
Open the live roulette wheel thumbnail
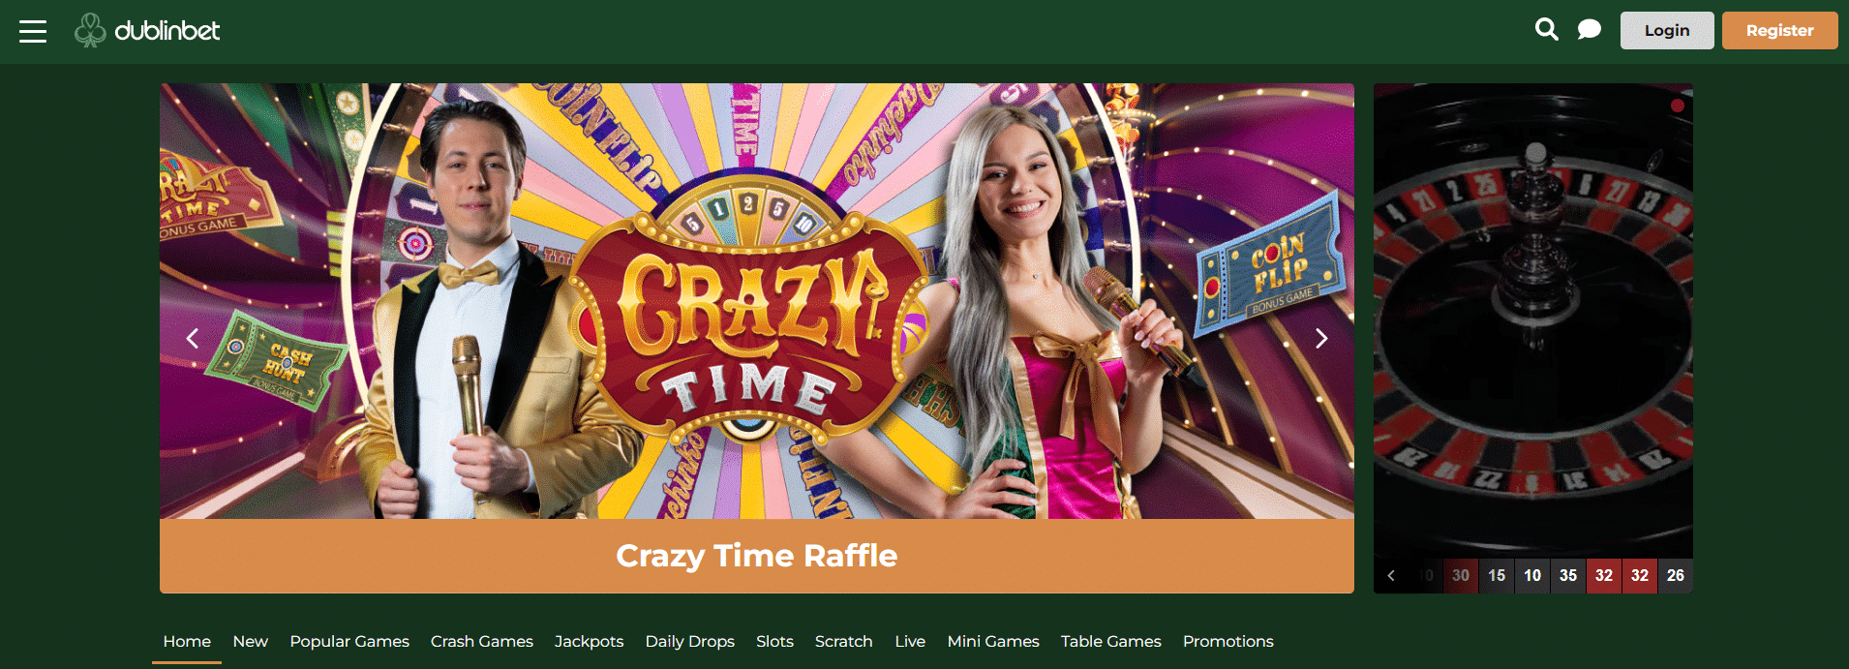(x=1533, y=320)
